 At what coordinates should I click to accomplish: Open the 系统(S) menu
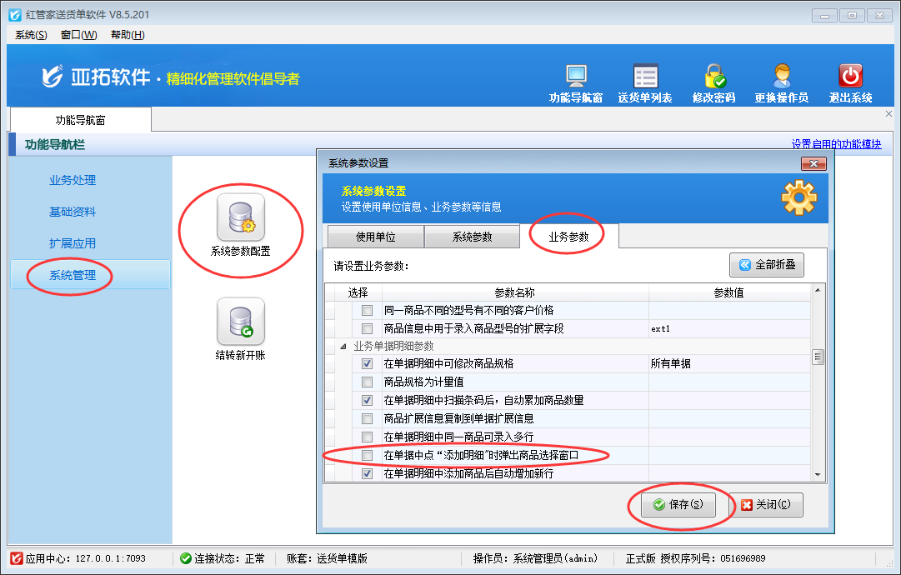point(31,34)
